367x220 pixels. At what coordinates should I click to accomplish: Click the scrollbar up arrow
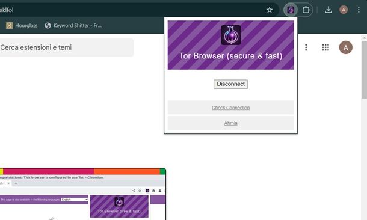(364, 38)
